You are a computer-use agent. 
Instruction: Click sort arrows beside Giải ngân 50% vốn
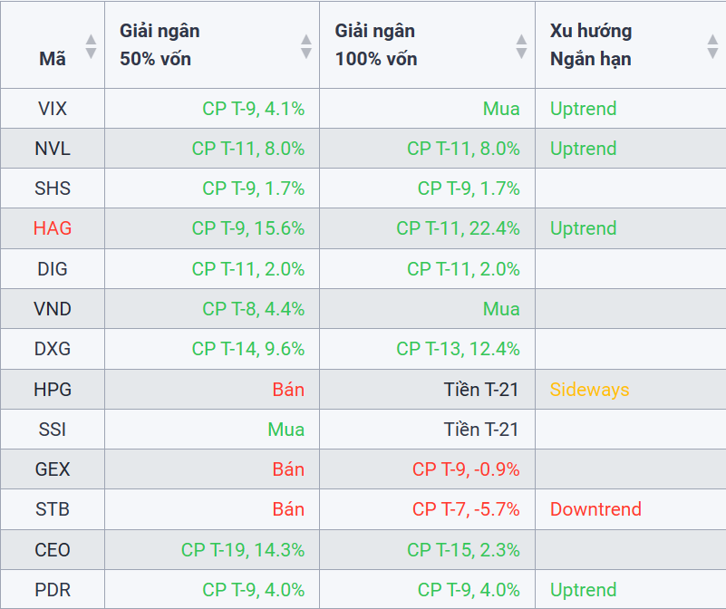click(x=306, y=45)
